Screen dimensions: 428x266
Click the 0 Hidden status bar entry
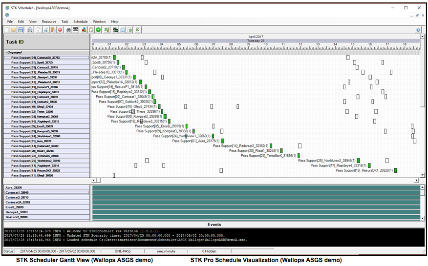[210, 251]
